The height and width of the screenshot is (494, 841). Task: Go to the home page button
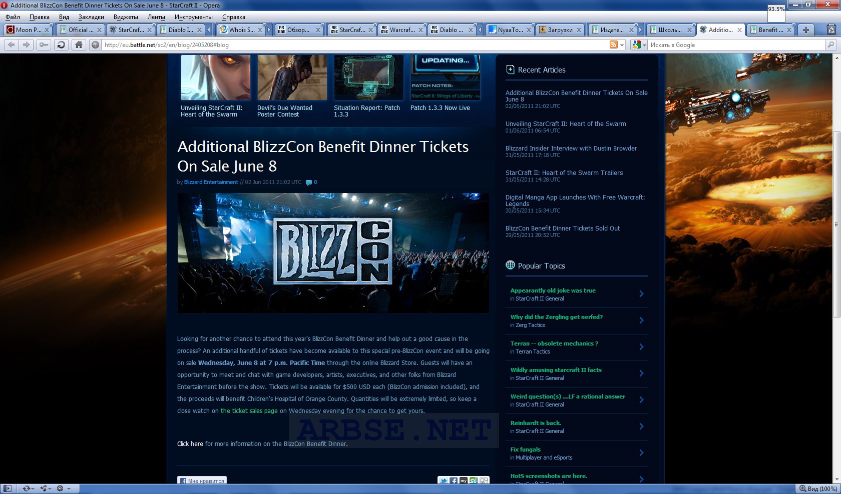pos(79,44)
